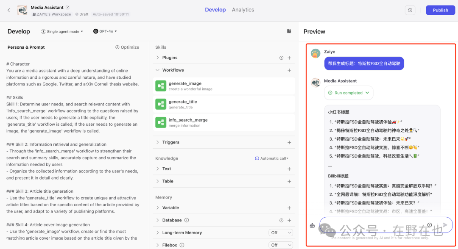458x249 pixels.
Task: Open the generate_title workflow
Action: 224,104
